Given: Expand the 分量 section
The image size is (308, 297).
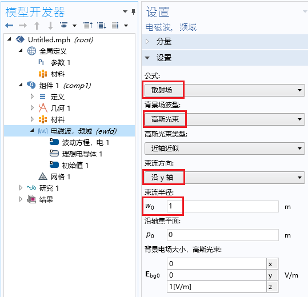Looking at the screenshot, I should tap(147, 42).
